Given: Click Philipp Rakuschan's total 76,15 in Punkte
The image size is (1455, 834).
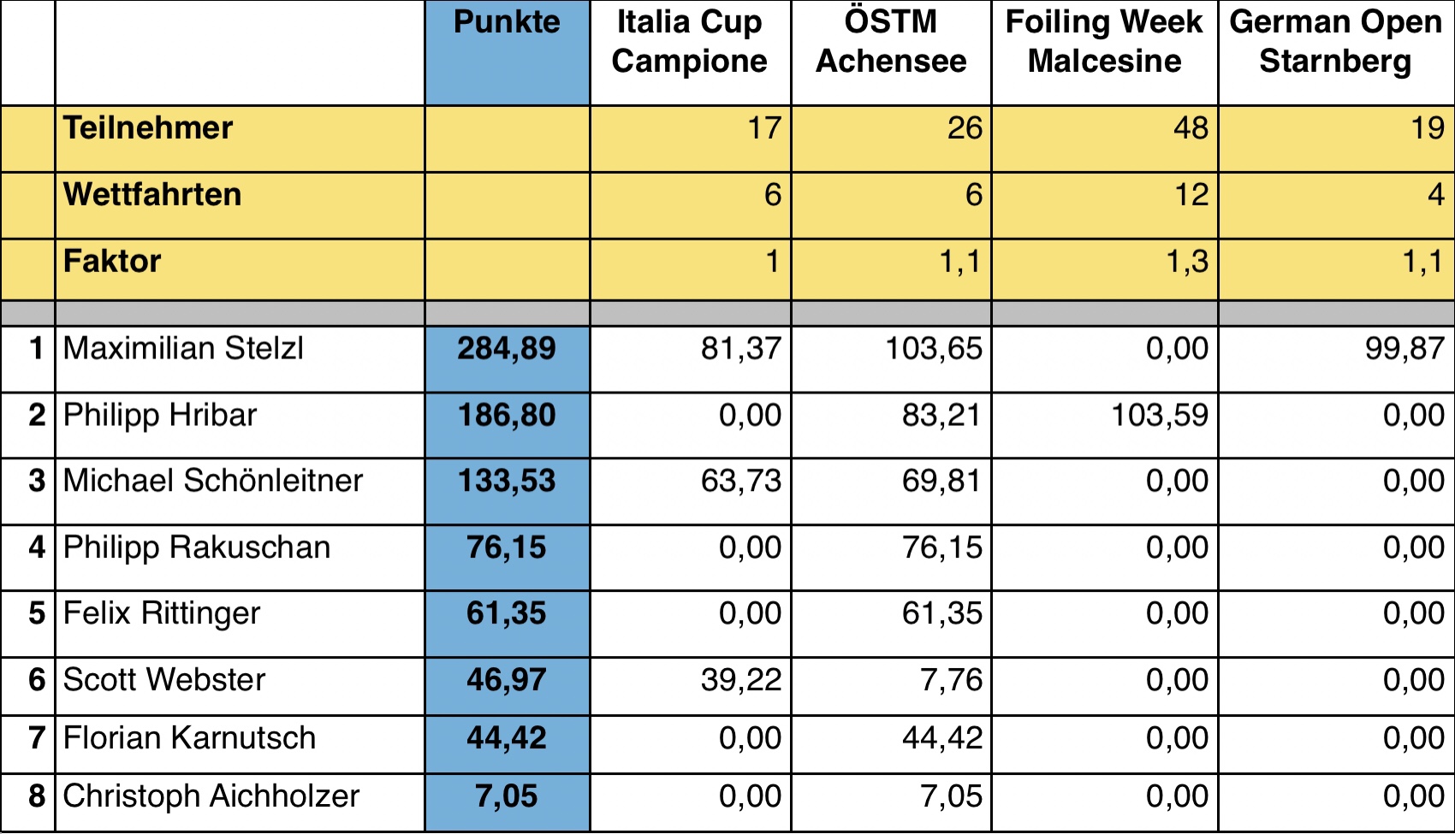Looking at the screenshot, I should pyautogui.click(x=507, y=558).
